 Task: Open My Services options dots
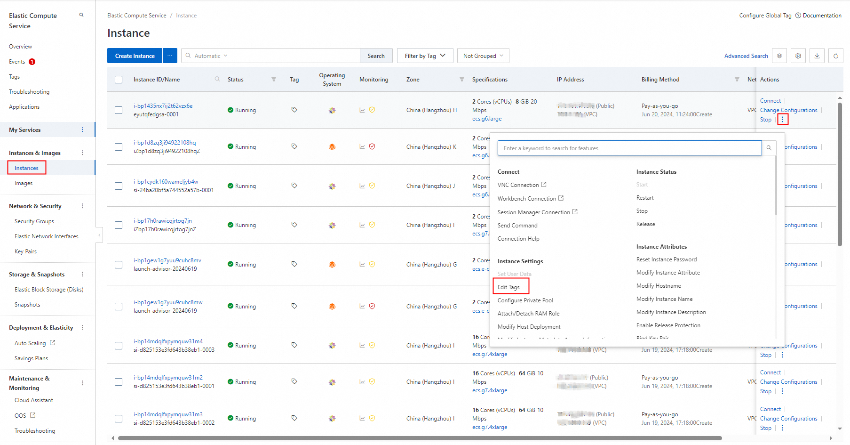tap(83, 129)
